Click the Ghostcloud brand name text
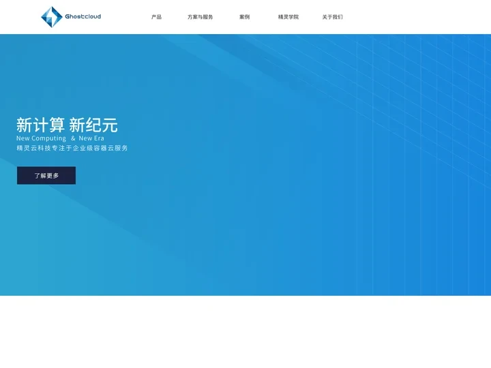 coord(83,17)
